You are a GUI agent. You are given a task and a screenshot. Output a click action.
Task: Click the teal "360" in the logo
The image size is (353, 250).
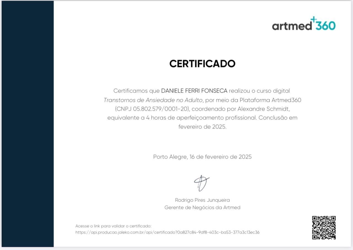tap(325, 26)
